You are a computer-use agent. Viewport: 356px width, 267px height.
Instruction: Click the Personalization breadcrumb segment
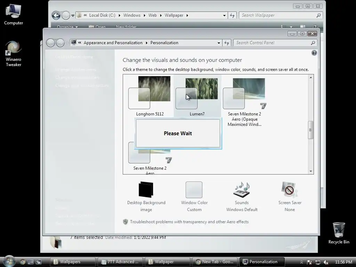pyautogui.click(x=164, y=43)
